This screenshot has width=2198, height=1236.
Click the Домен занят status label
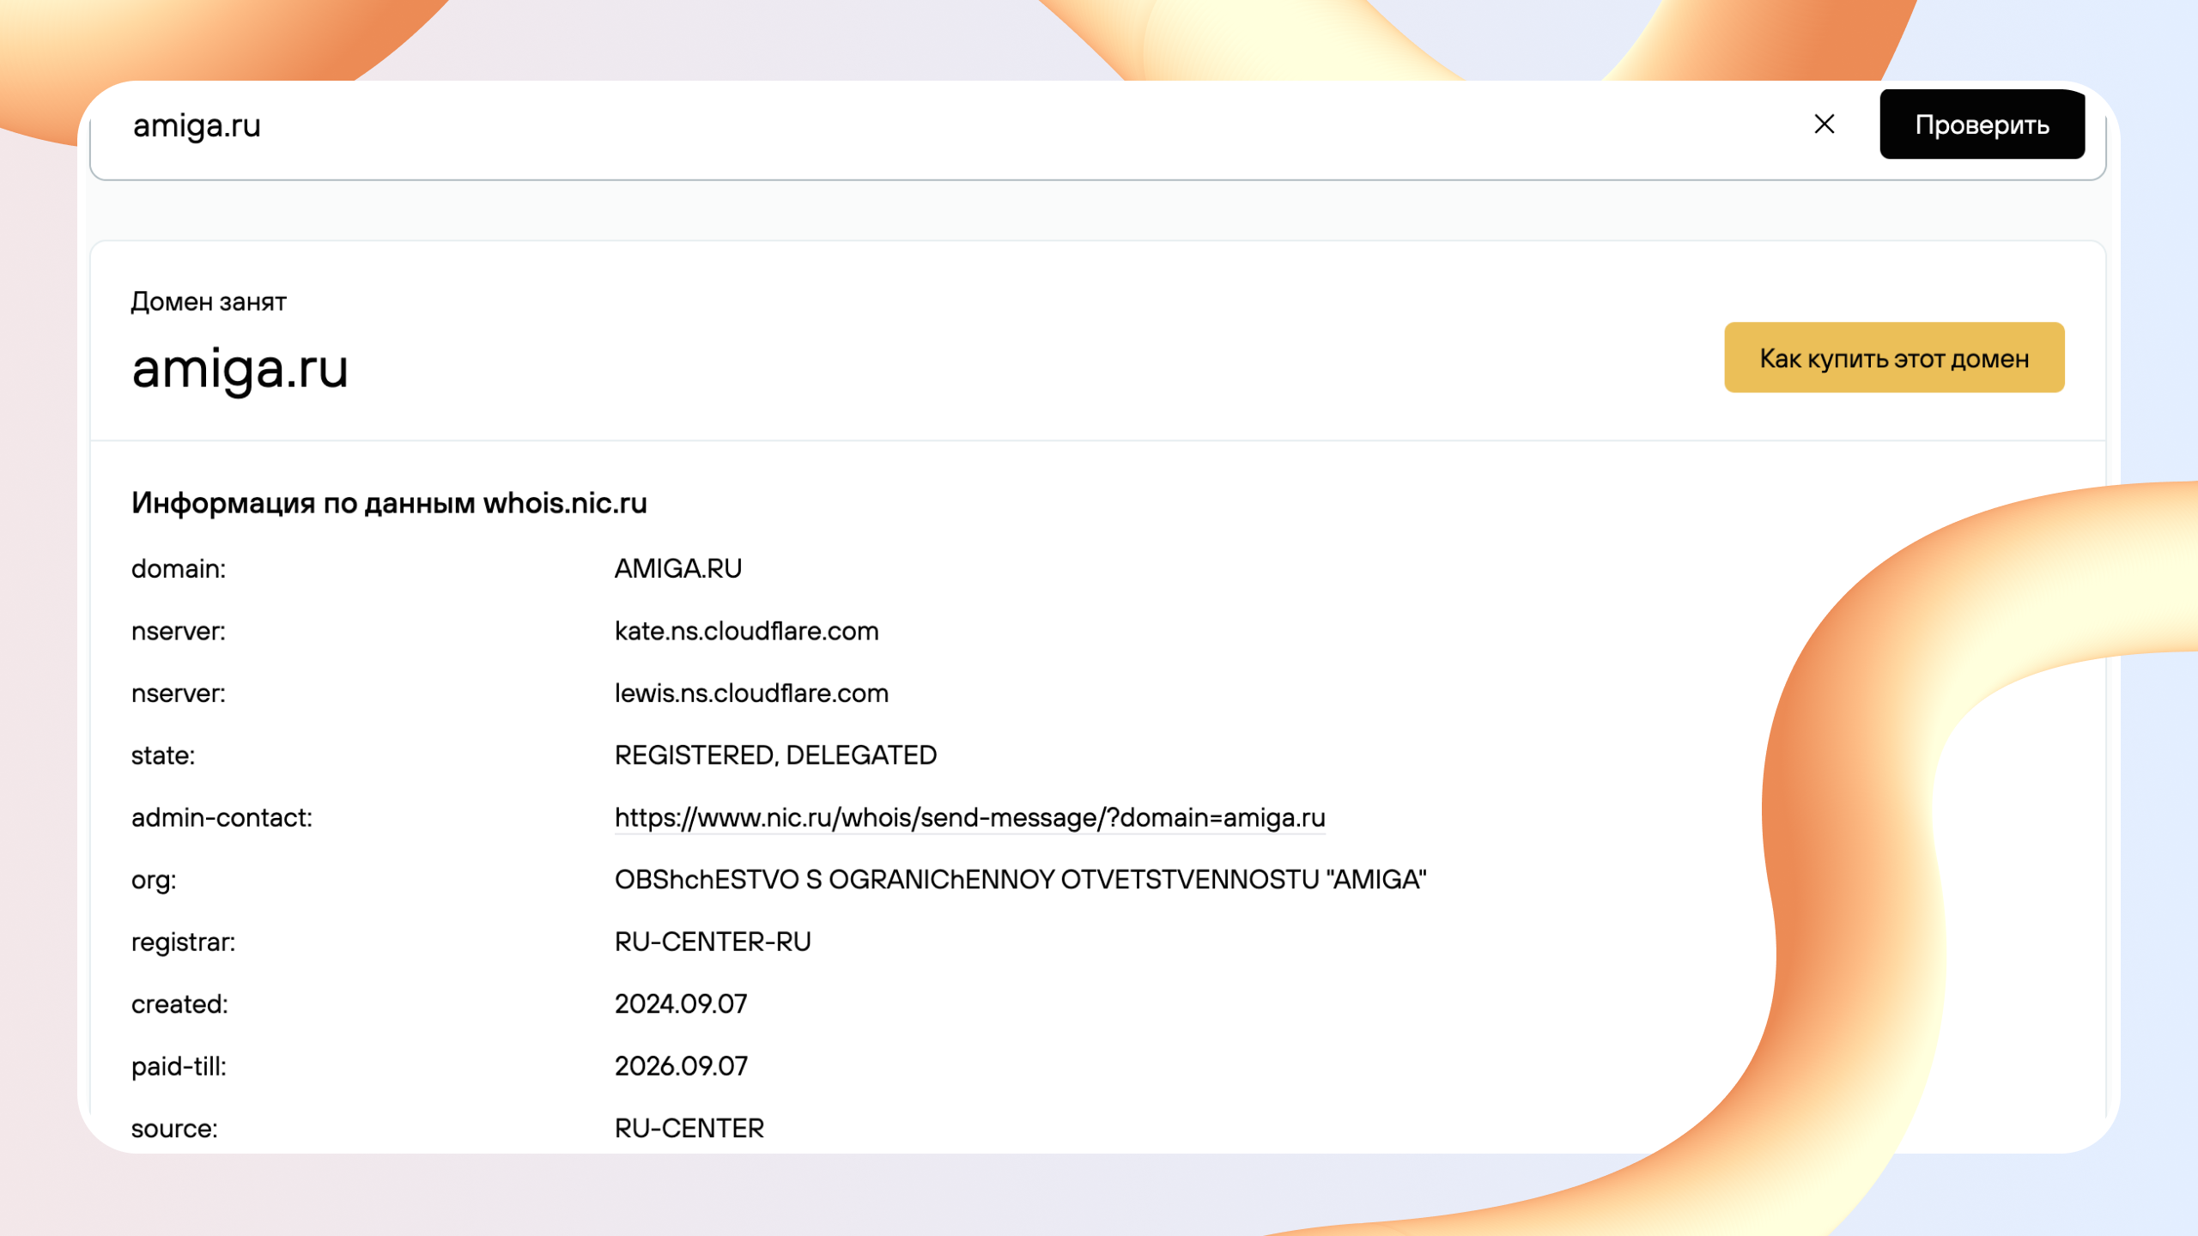pos(209,302)
